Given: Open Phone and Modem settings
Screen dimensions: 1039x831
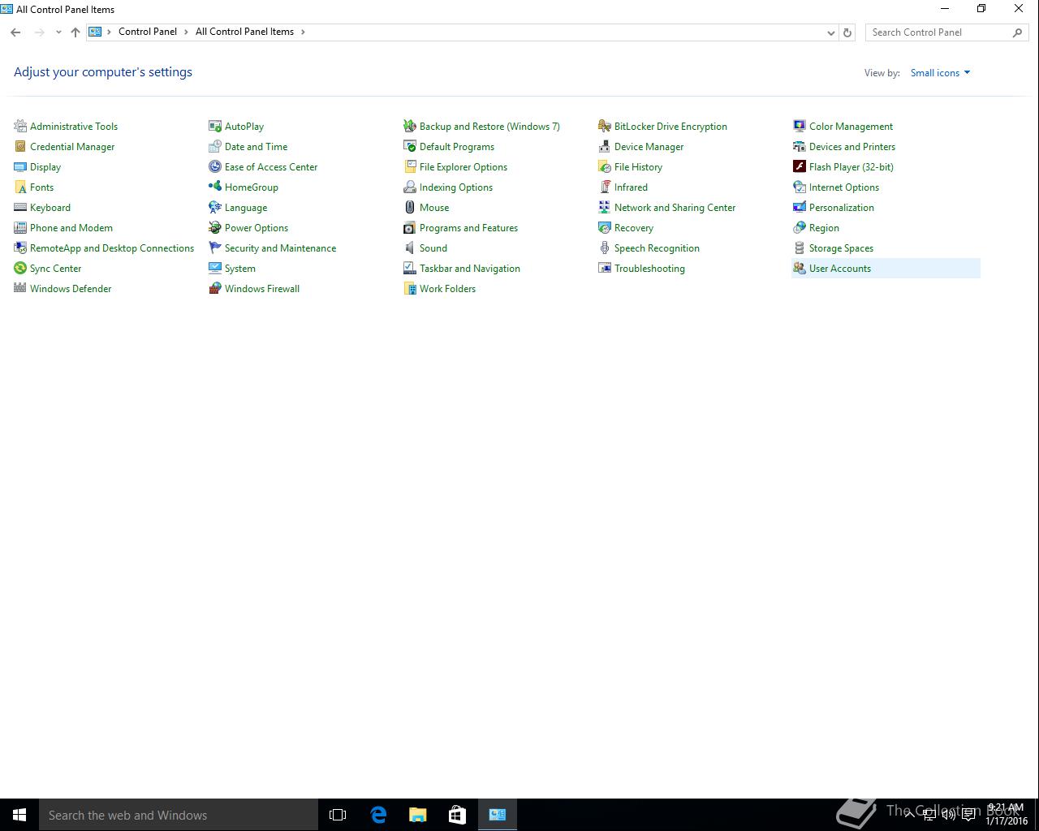Looking at the screenshot, I should (x=71, y=228).
